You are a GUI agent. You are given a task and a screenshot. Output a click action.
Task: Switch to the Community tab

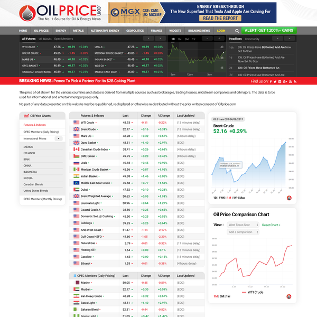click(252, 39)
